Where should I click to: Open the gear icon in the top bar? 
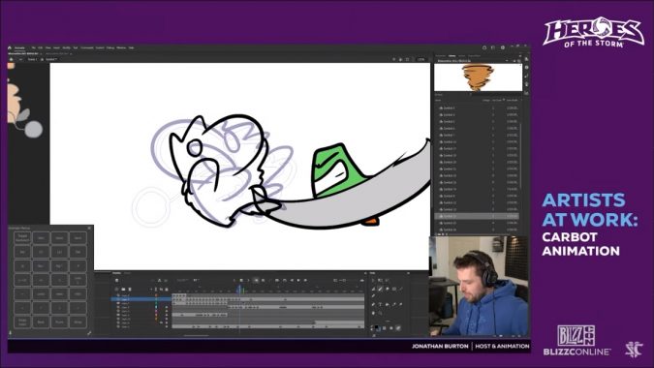503,47
